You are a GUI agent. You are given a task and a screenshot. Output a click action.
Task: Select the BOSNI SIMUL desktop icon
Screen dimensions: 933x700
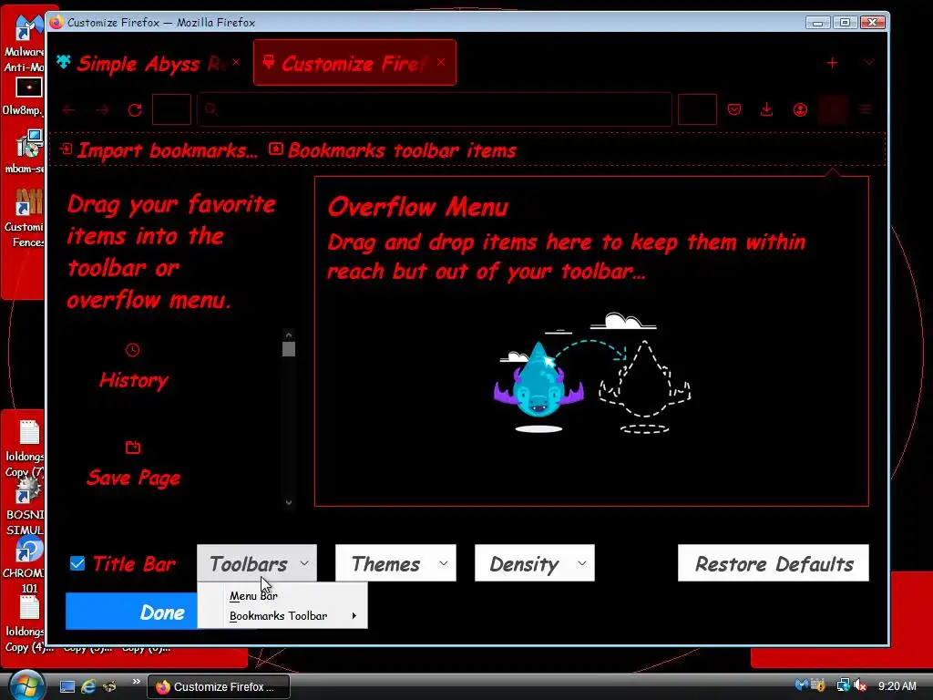(24, 506)
